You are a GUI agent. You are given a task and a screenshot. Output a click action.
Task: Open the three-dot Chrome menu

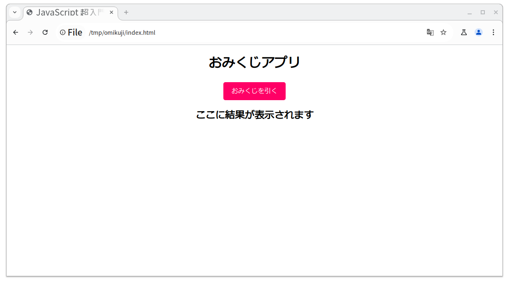tap(493, 32)
